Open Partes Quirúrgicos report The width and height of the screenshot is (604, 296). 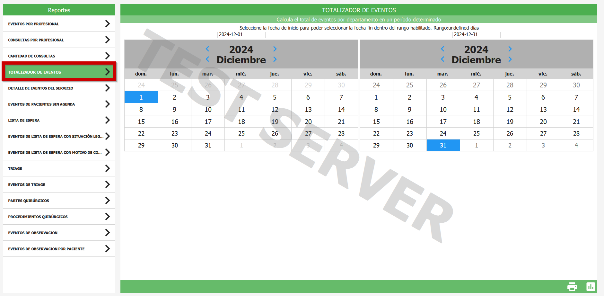click(29, 201)
